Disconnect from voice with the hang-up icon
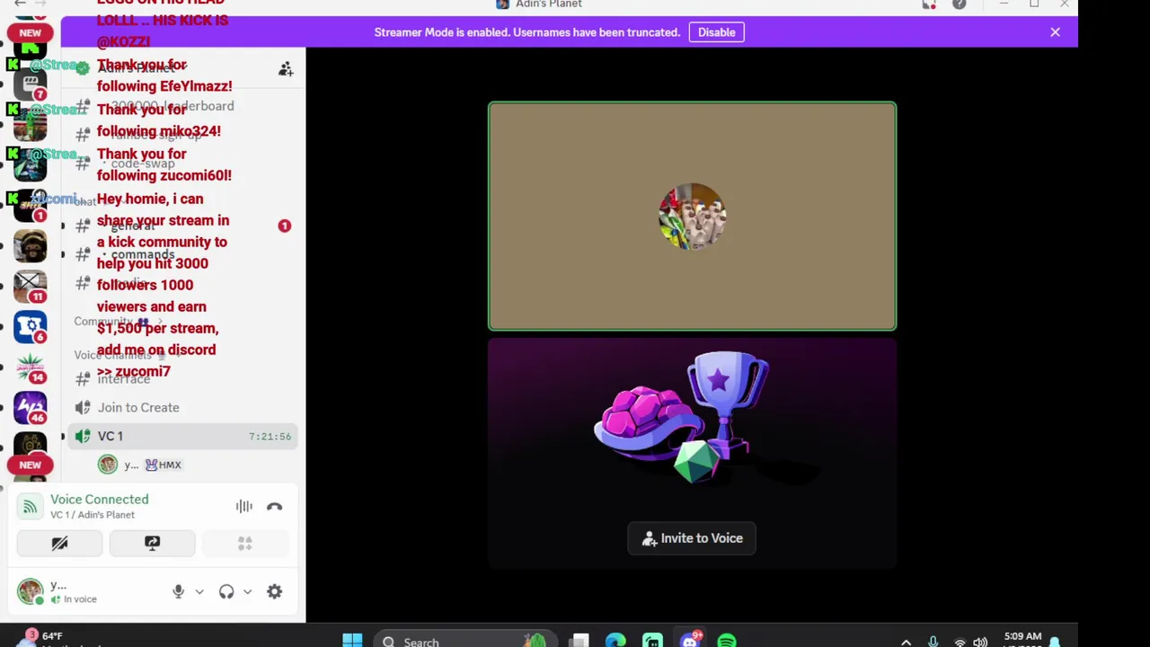The height and width of the screenshot is (647, 1150). [x=274, y=507]
